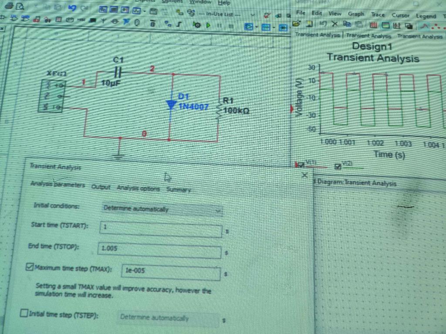Click the Print icon in main toolbar

point(10,5)
